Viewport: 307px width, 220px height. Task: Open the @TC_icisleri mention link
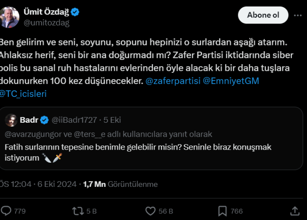[23, 94]
